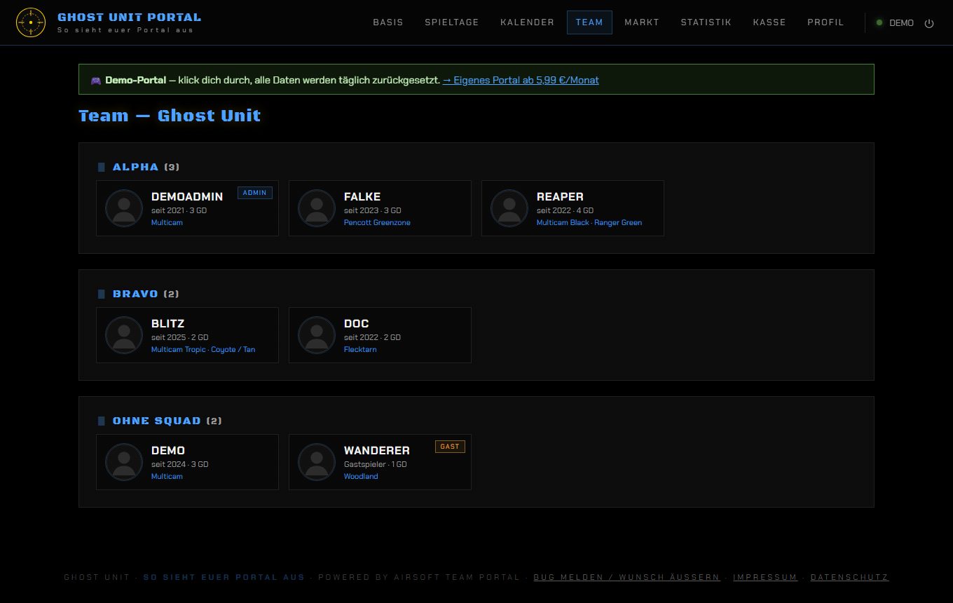The image size is (953, 603).
Task: Click the DEMO username in header
Action: tap(901, 23)
